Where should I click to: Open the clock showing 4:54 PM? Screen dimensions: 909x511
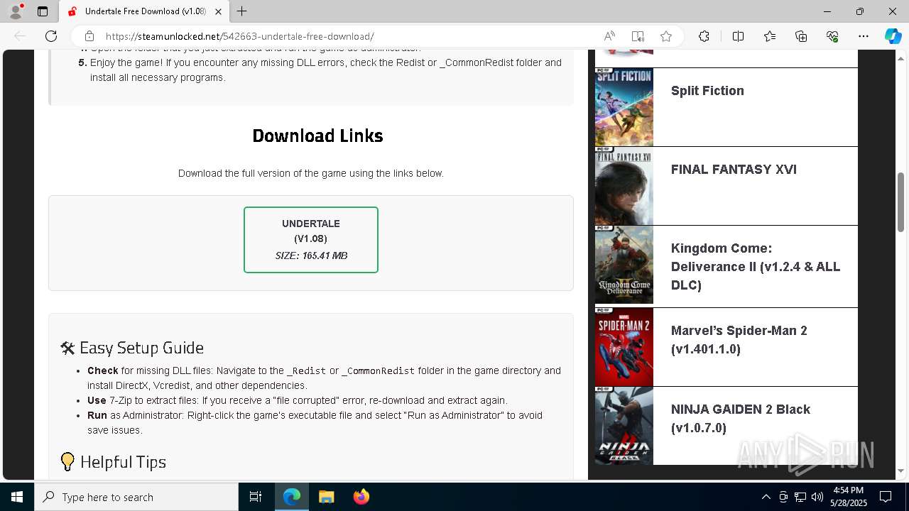click(847, 497)
